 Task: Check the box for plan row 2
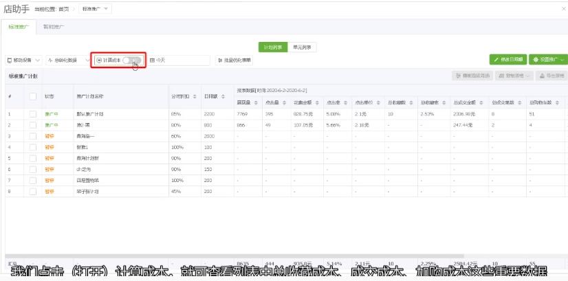[33, 125]
